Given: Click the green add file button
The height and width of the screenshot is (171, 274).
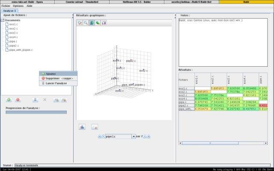Looking at the screenshot, I should click(9, 100).
